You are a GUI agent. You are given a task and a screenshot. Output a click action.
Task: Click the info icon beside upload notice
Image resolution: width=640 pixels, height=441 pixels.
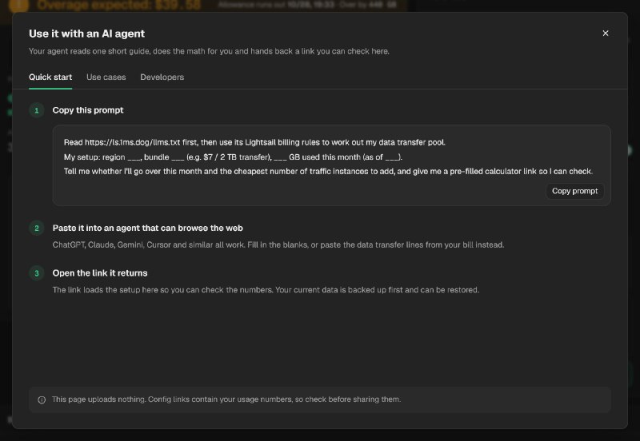click(42, 399)
